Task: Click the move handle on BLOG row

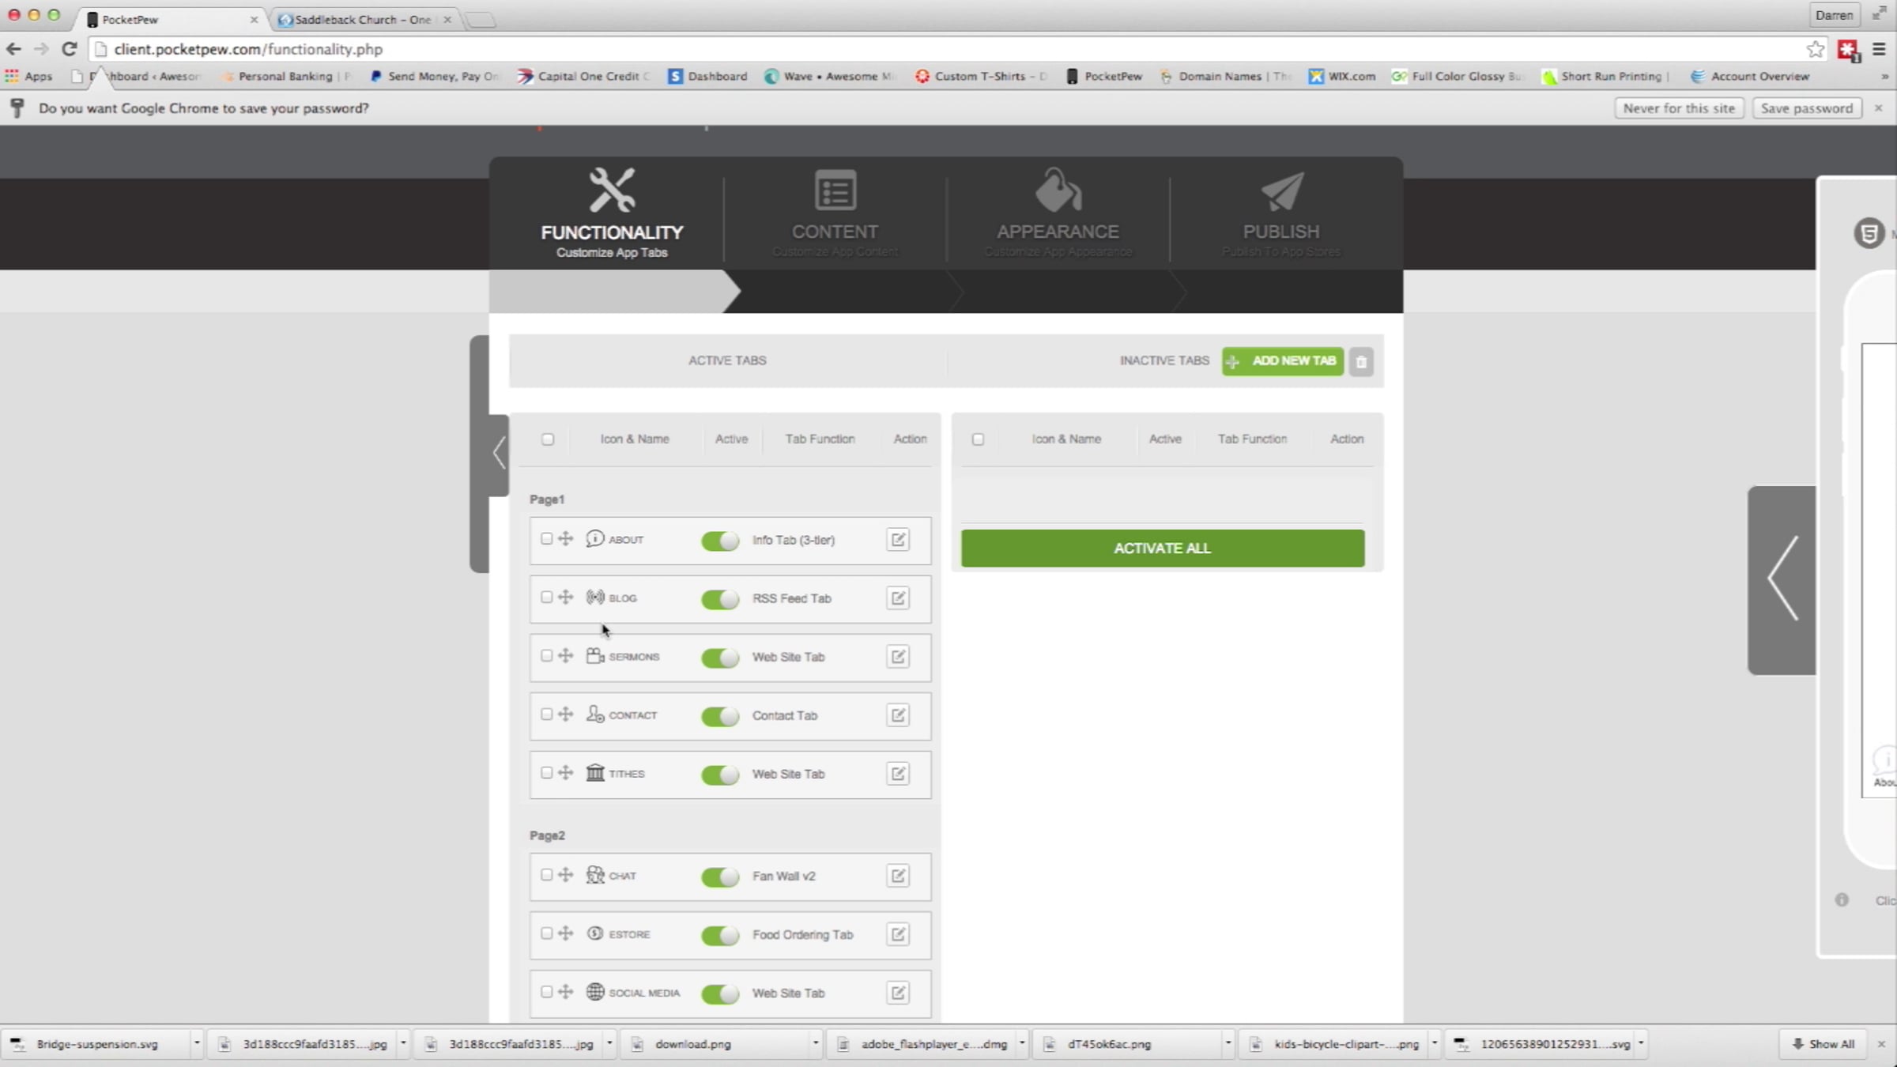Action: point(565,598)
